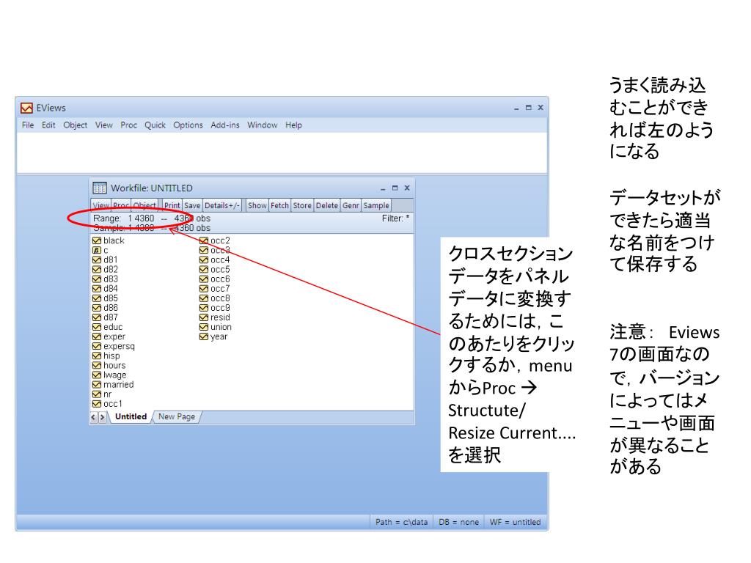This screenshot has width=751, height=563.
Task: Select the union series icon
Action: pyautogui.click(x=204, y=327)
